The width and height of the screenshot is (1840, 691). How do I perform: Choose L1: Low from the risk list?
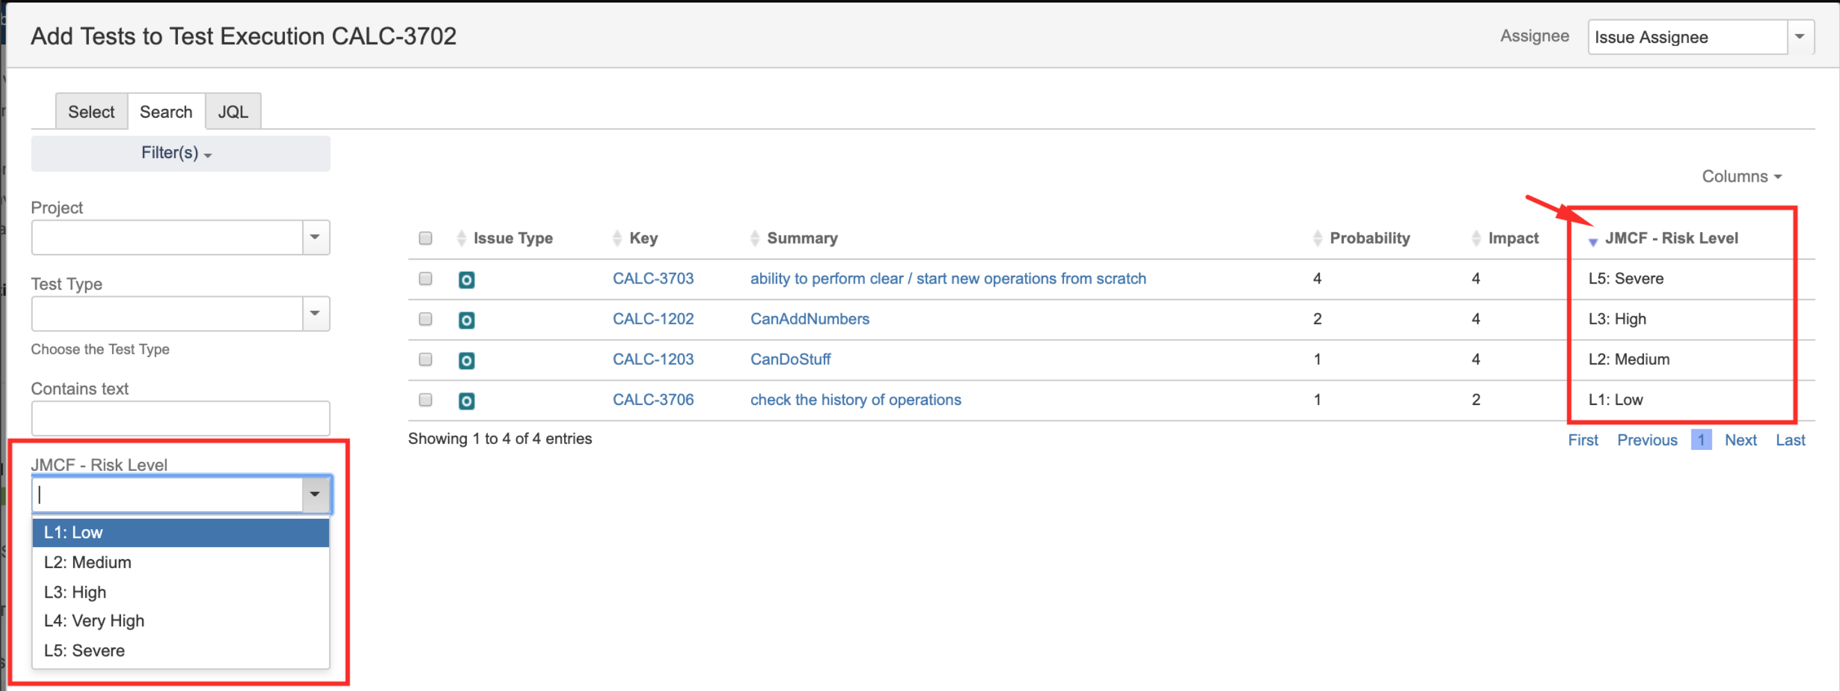181,532
